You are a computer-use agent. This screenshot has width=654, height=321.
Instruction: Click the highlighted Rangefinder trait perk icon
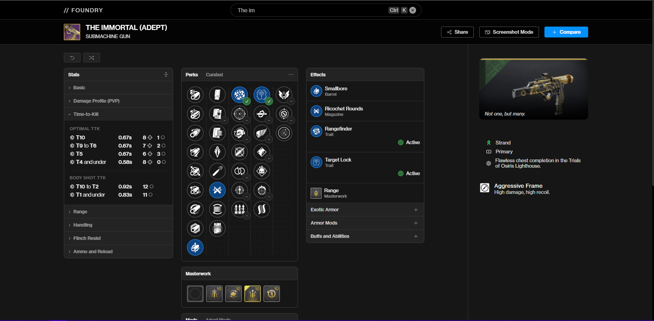coord(240,95)
